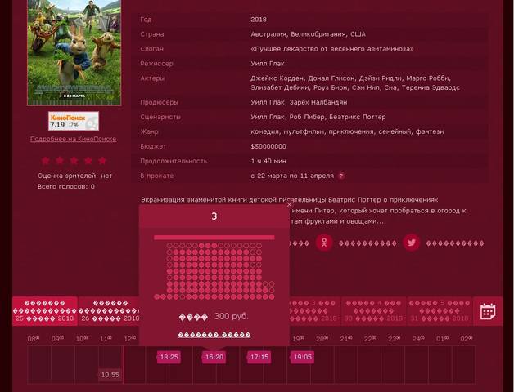Image resolution: width=514 pixels, height=392 pixels.
Task: Select the date tab for 26 ... 2018
Action: [109, 311]
